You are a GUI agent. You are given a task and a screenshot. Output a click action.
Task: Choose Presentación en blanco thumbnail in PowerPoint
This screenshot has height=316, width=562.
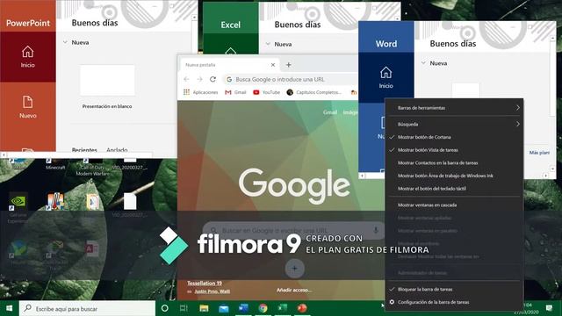point(107,80)
